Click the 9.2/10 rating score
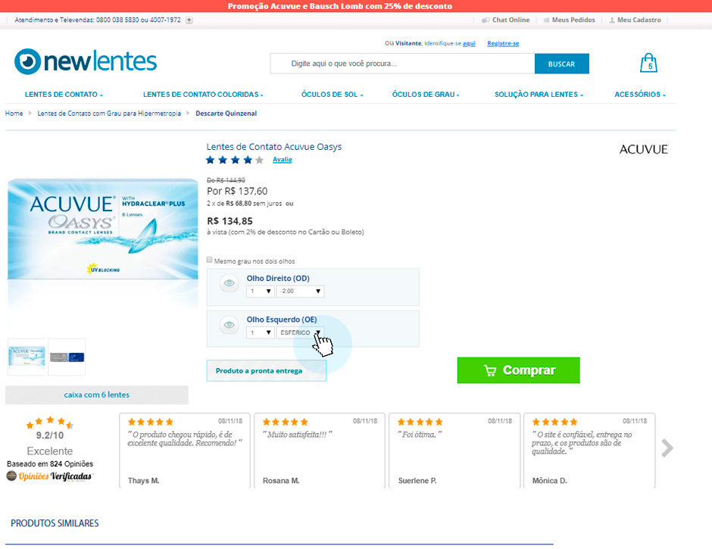Image resolution: width=712 pixels, height=549 pixels. 50,435
